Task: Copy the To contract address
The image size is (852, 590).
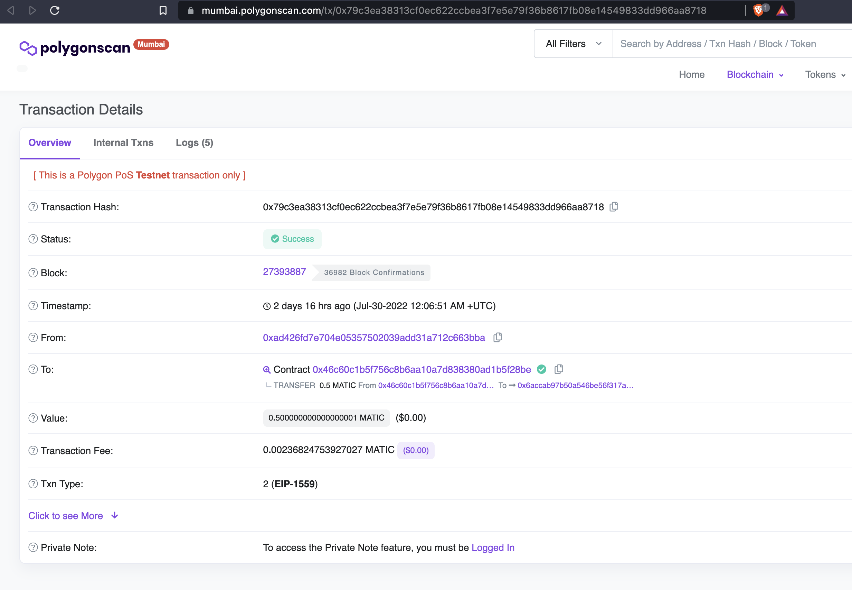Action: [x=558, y=369]
